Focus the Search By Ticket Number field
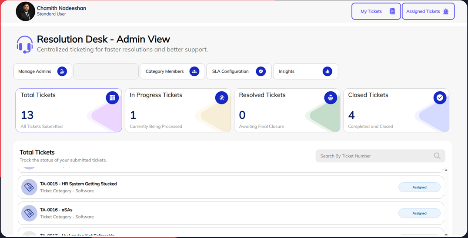This screenshot has width=468, height=238. tap(380, 156)
